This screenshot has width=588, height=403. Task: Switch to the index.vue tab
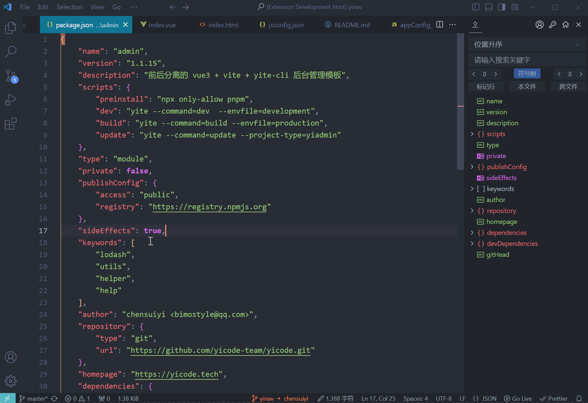(x=162, y=25)
